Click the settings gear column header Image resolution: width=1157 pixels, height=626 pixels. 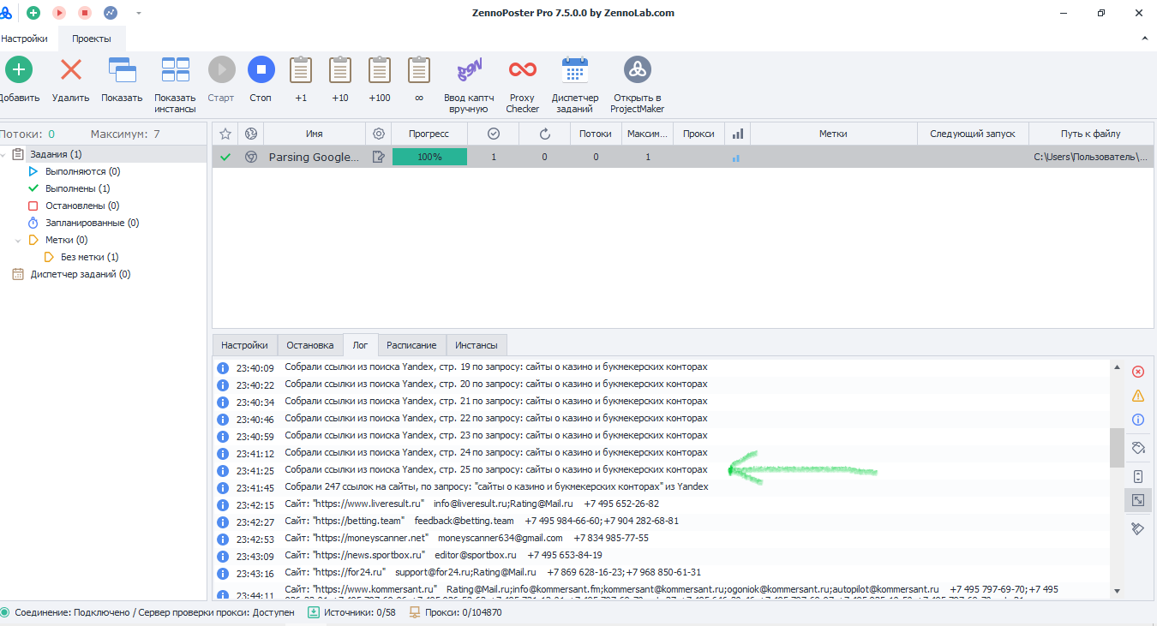(379, 134)
